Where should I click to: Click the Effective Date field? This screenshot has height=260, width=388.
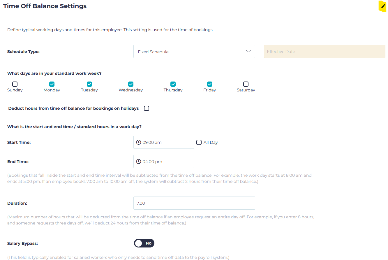click(324, 51)
